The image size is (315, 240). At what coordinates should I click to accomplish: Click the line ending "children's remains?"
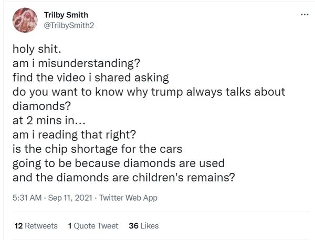[123, 178]
